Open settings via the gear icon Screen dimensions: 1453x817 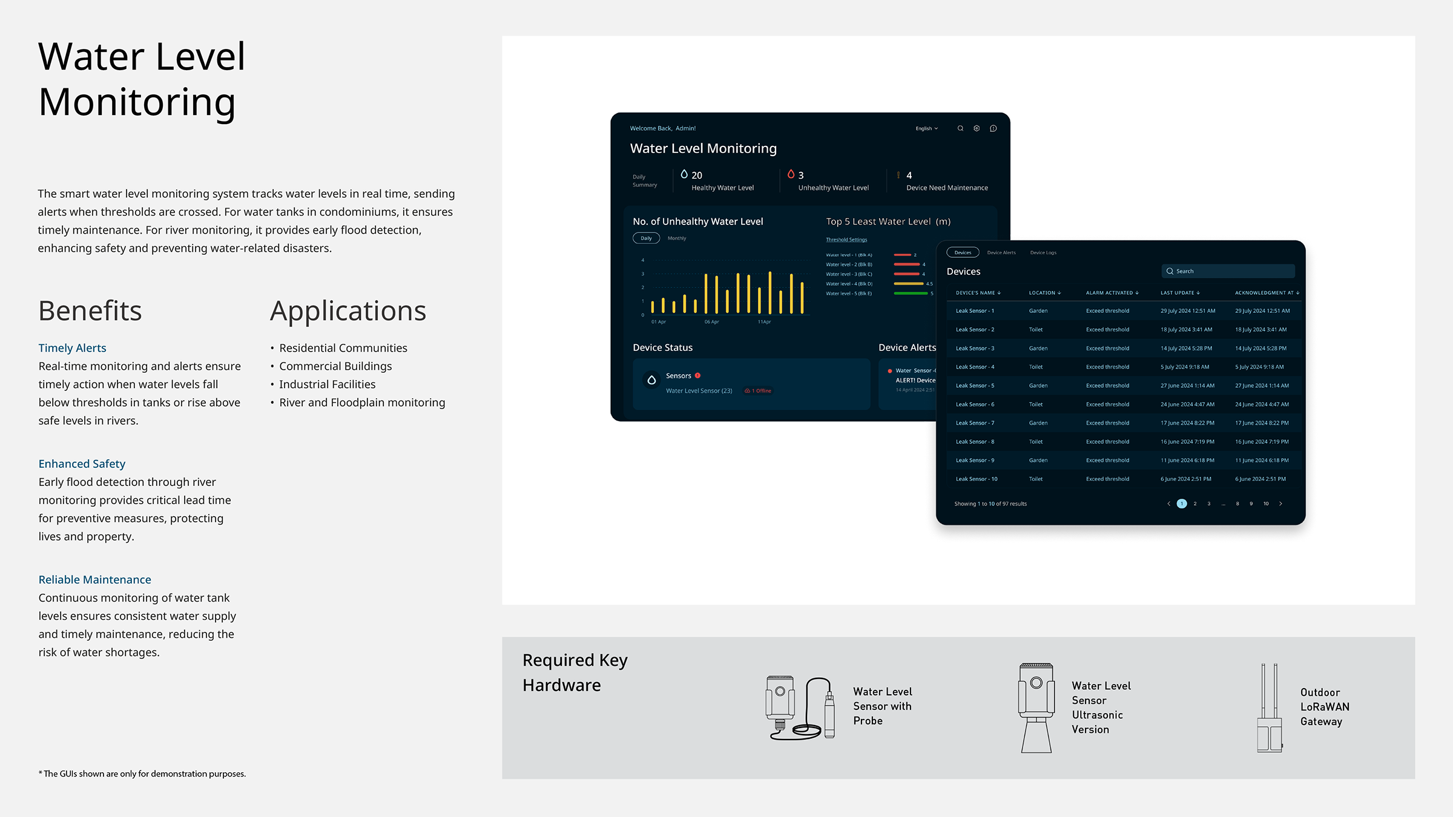click(977, 128)
